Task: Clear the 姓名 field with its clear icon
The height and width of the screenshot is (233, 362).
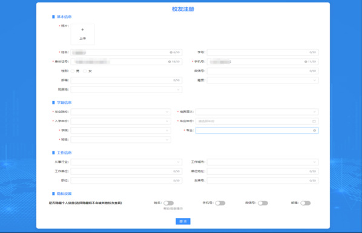Action: coord(171,53)
